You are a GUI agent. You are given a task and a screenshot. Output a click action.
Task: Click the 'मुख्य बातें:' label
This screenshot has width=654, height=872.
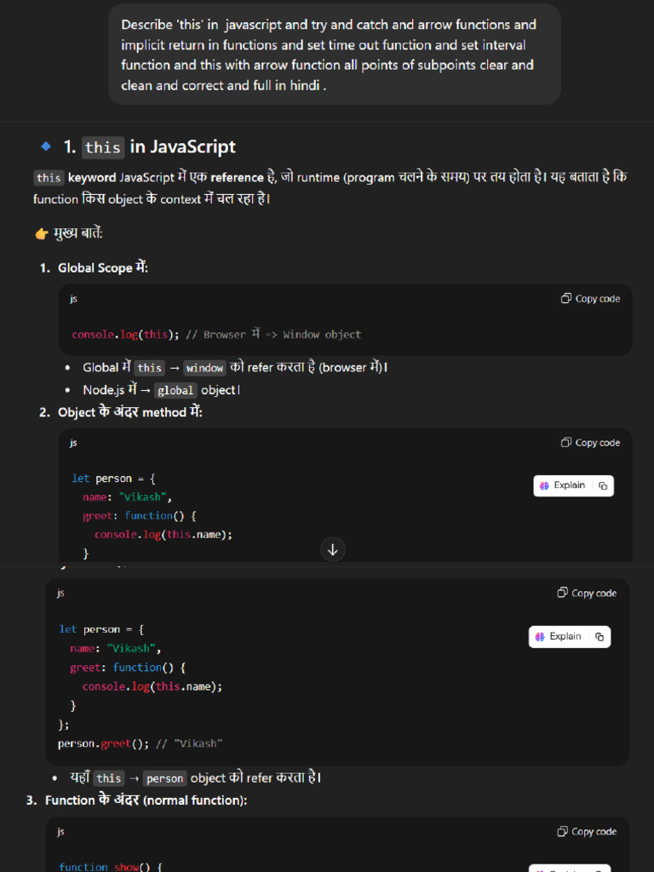click(x=77, y=233)
